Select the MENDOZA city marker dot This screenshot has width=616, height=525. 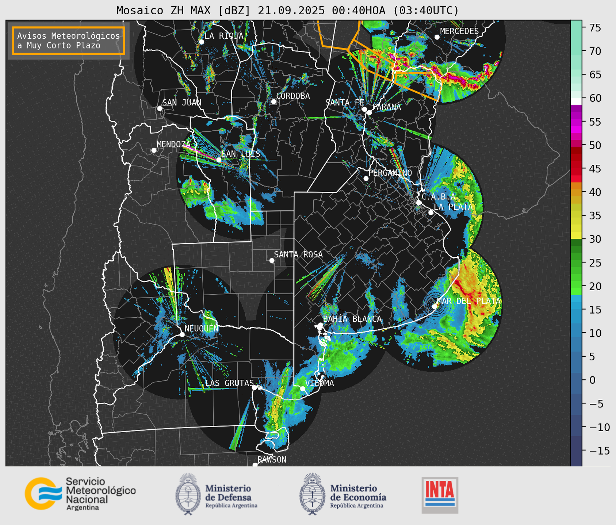[154, 150]
